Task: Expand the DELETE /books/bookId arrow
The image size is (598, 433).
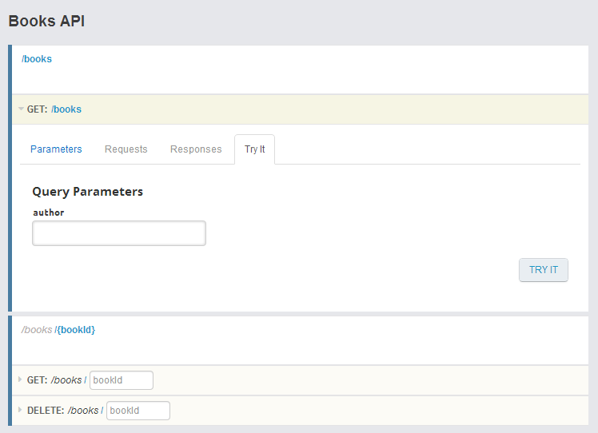Action: pos(20,410)
